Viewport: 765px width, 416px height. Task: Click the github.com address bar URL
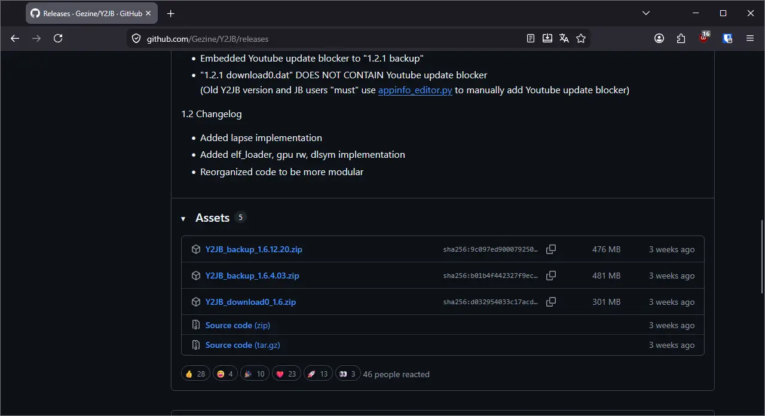pyautogui.click(x=207, y=39)
